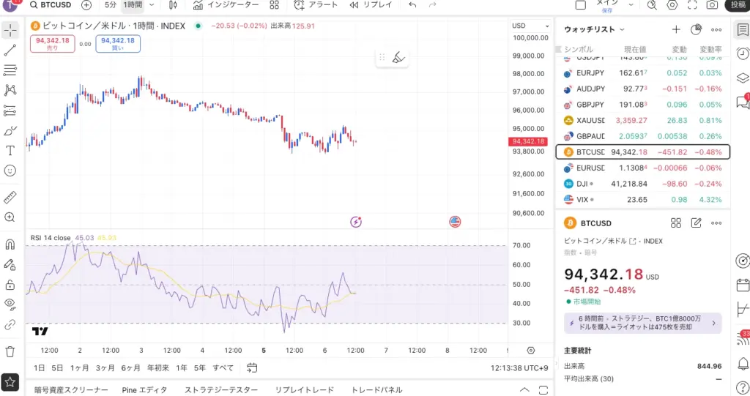This screenshot has height=396, width=750.
Task: Open the indicator templates grid icon
Action: pyautogui.click(x=274, y=5)
